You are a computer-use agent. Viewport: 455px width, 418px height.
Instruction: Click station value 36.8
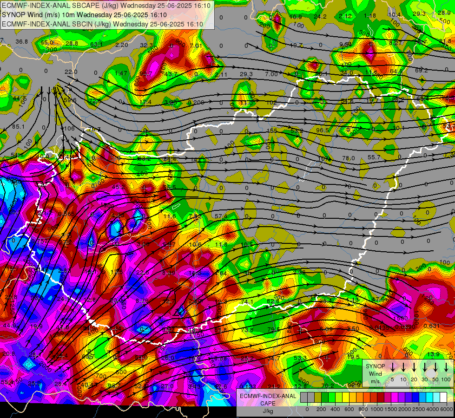(22, 42)
